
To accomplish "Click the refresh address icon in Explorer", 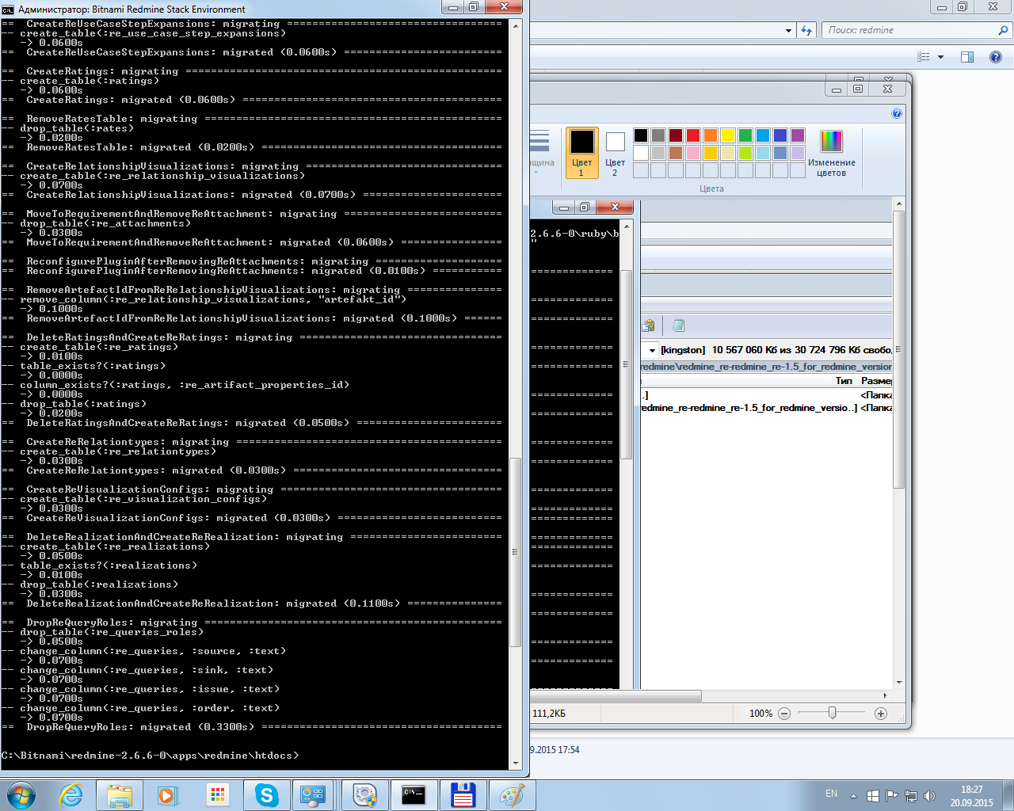I will tap(806, 30).
